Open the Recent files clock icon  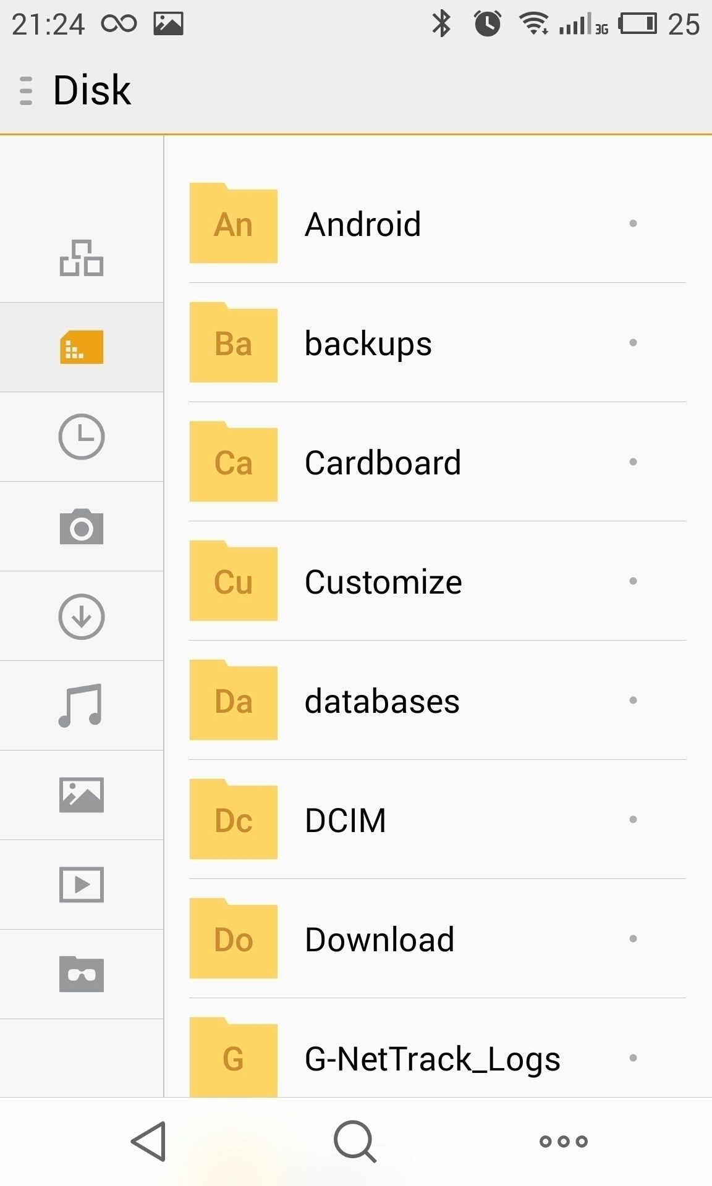[82, 437]
